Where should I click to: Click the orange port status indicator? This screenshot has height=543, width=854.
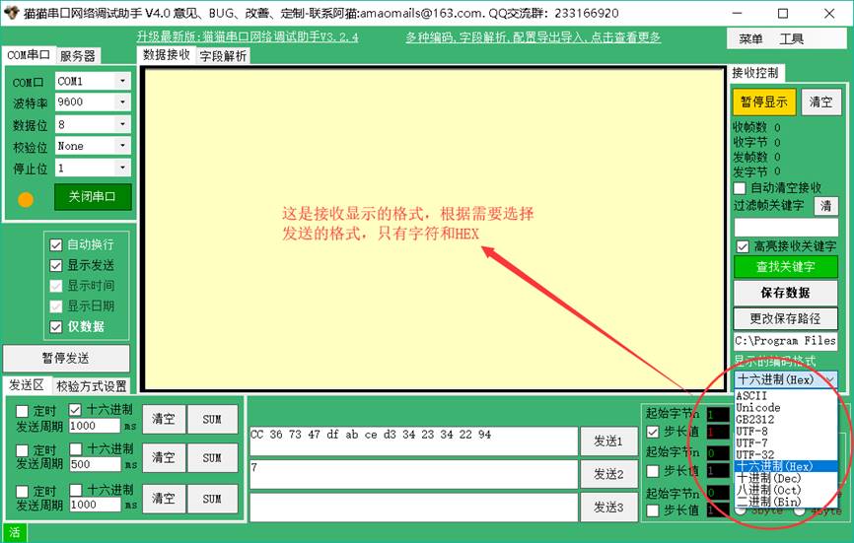26,199
